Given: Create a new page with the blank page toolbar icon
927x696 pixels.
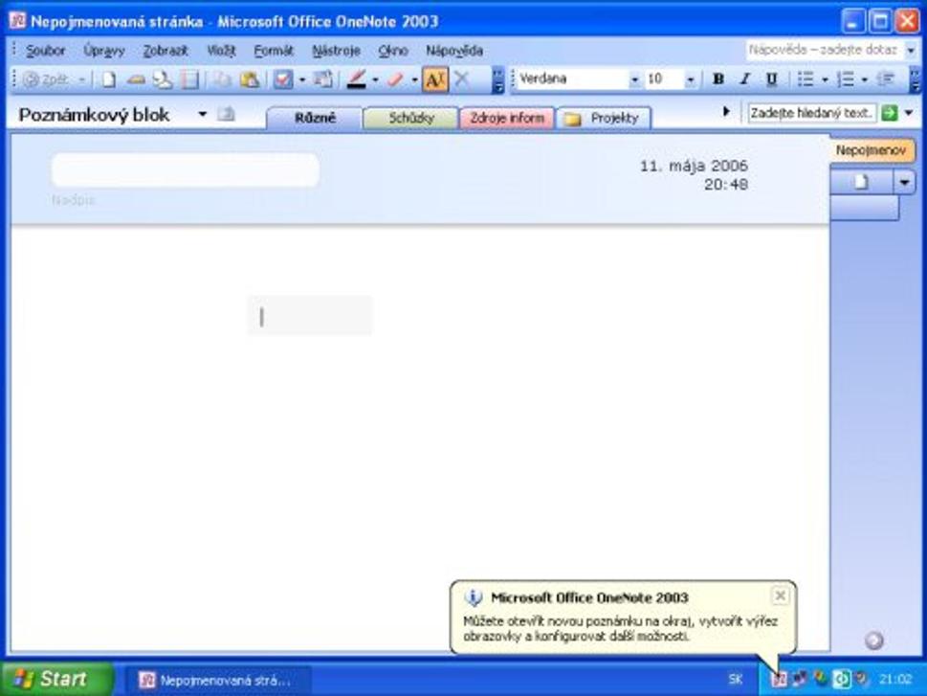Looking at the screenshot, I should click(108, 79).
